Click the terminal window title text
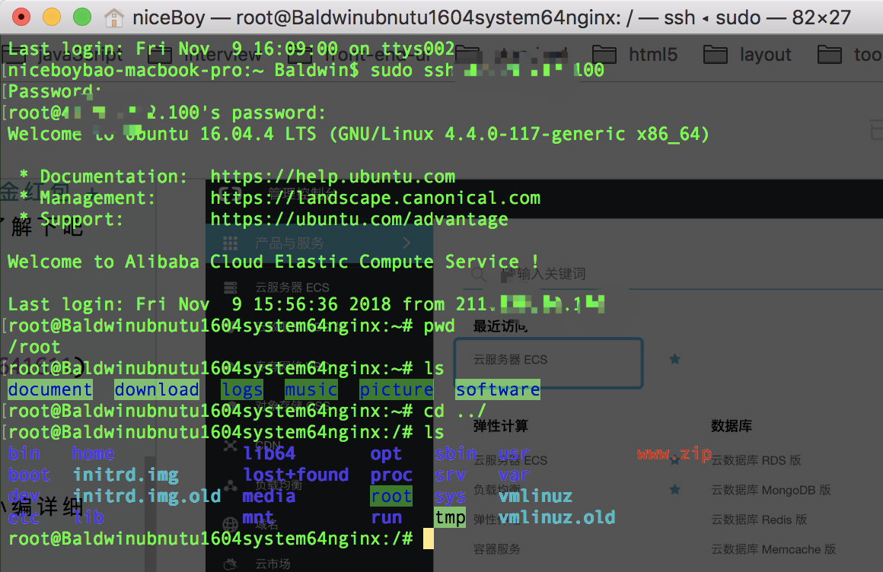This screenshot has height=572, width=883. pyautogui.click(x=492, y=18)
